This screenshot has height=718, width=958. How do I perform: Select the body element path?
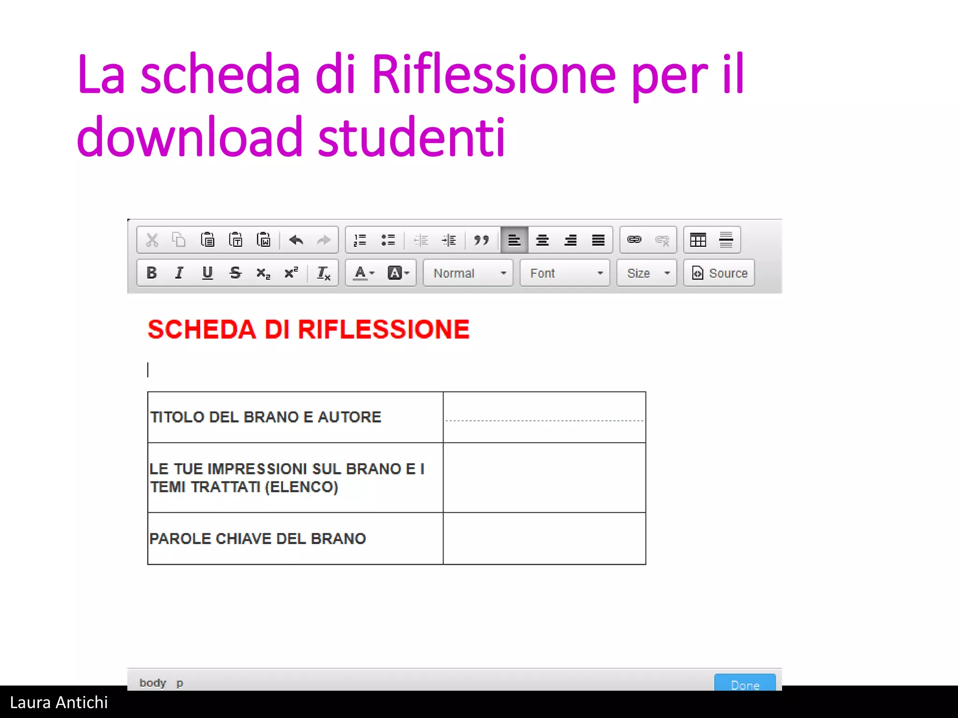[153, 683]
